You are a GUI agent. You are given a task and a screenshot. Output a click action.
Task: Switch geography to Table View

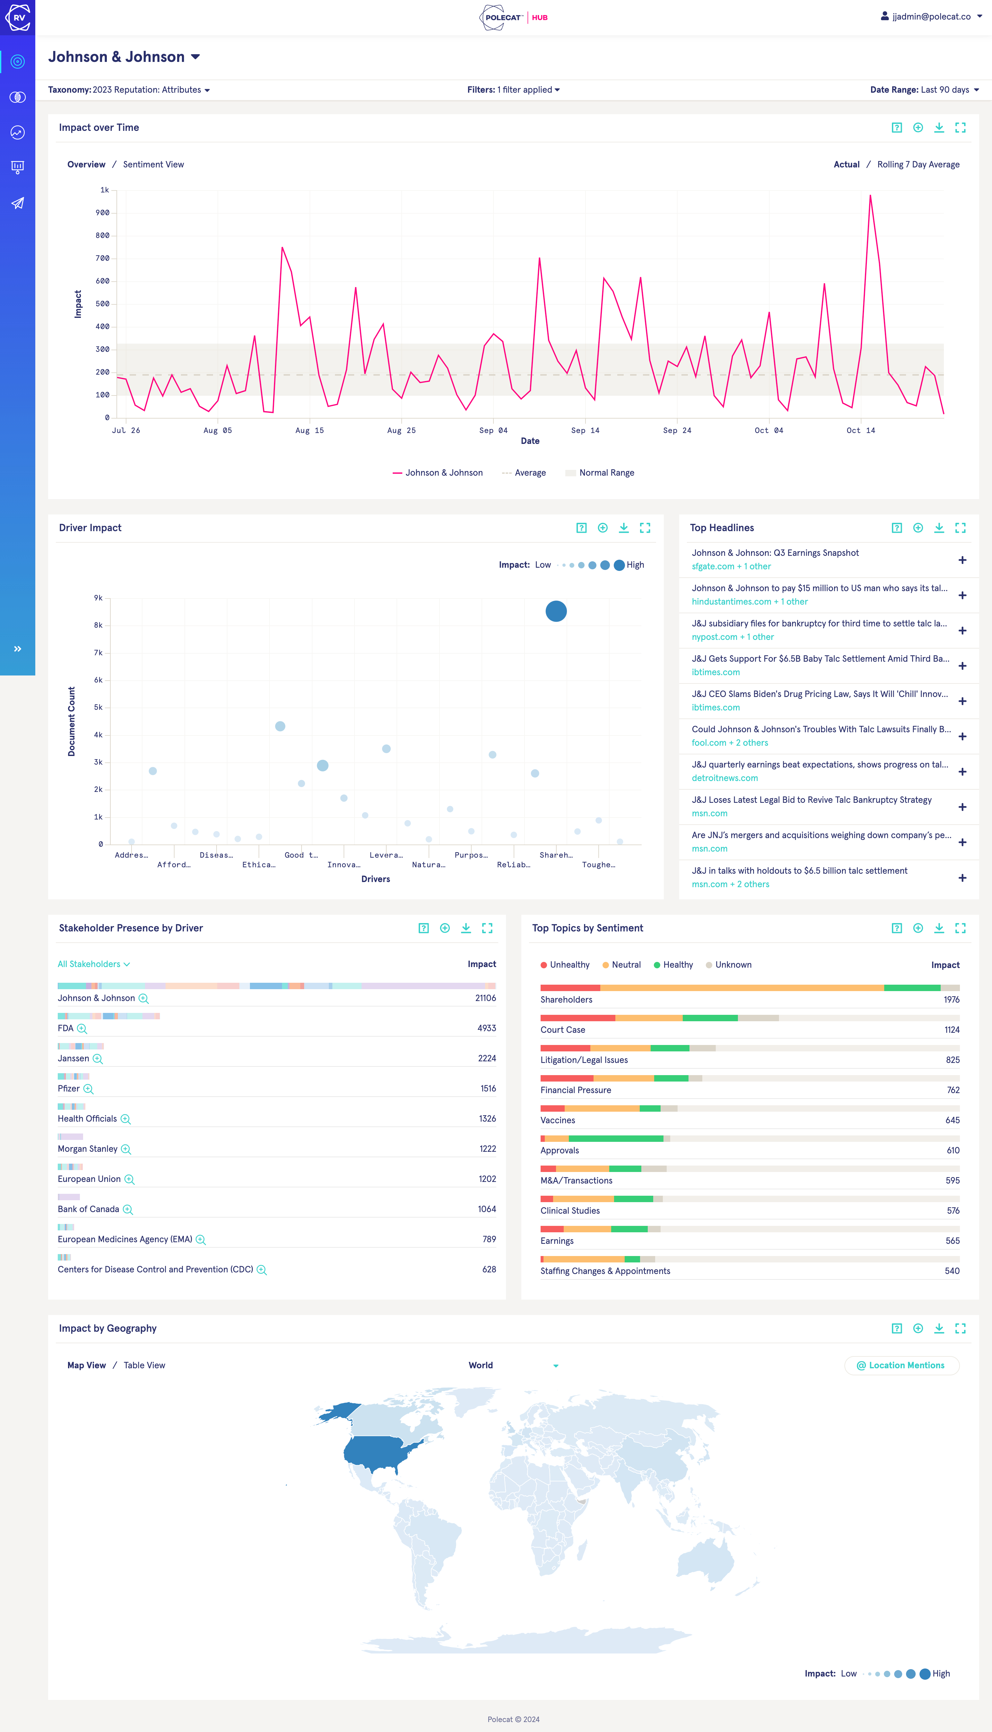[x=144, y=1365]
